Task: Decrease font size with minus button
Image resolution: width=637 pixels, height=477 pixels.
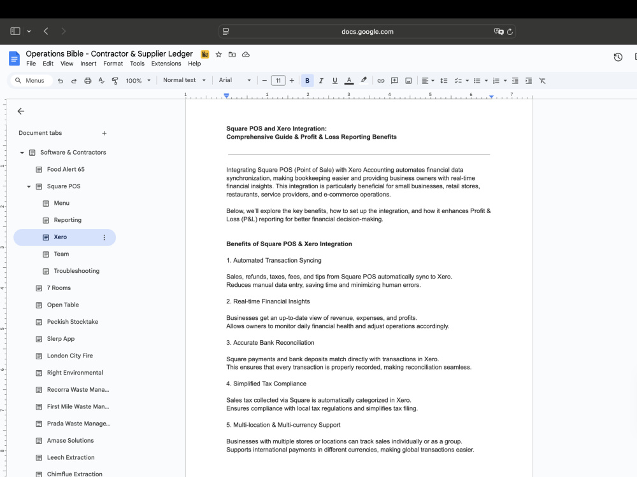Action: click(264, 81)
